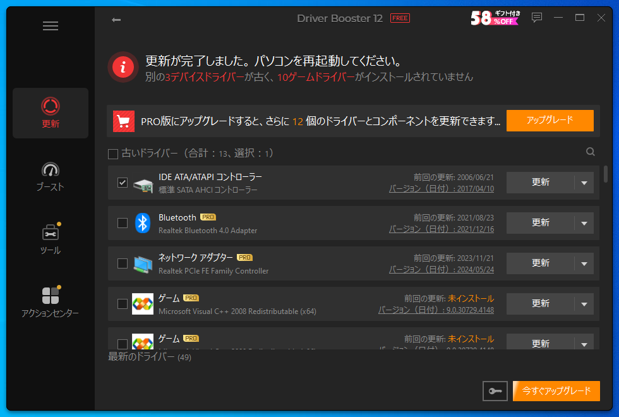Click the Driver Booster 12 title

click(x=340, y=18)
